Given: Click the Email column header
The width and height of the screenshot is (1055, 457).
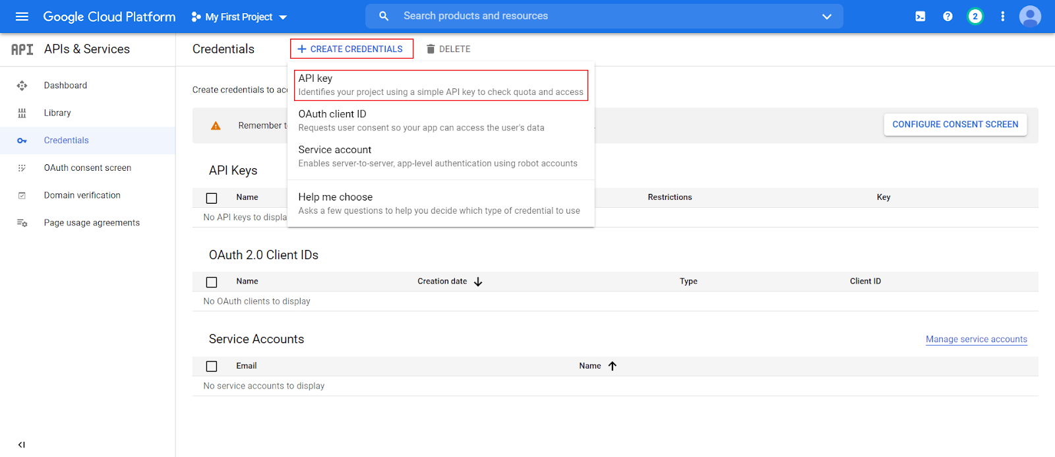Looking at the screenshot, I should pyautogui.click(x=247, y=366).
